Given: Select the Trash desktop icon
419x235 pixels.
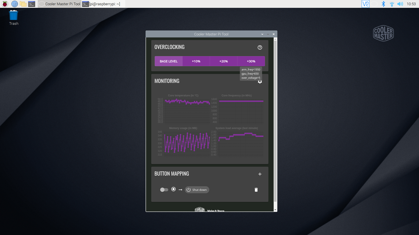Looking at the screenshot, I should coord(14,18).
